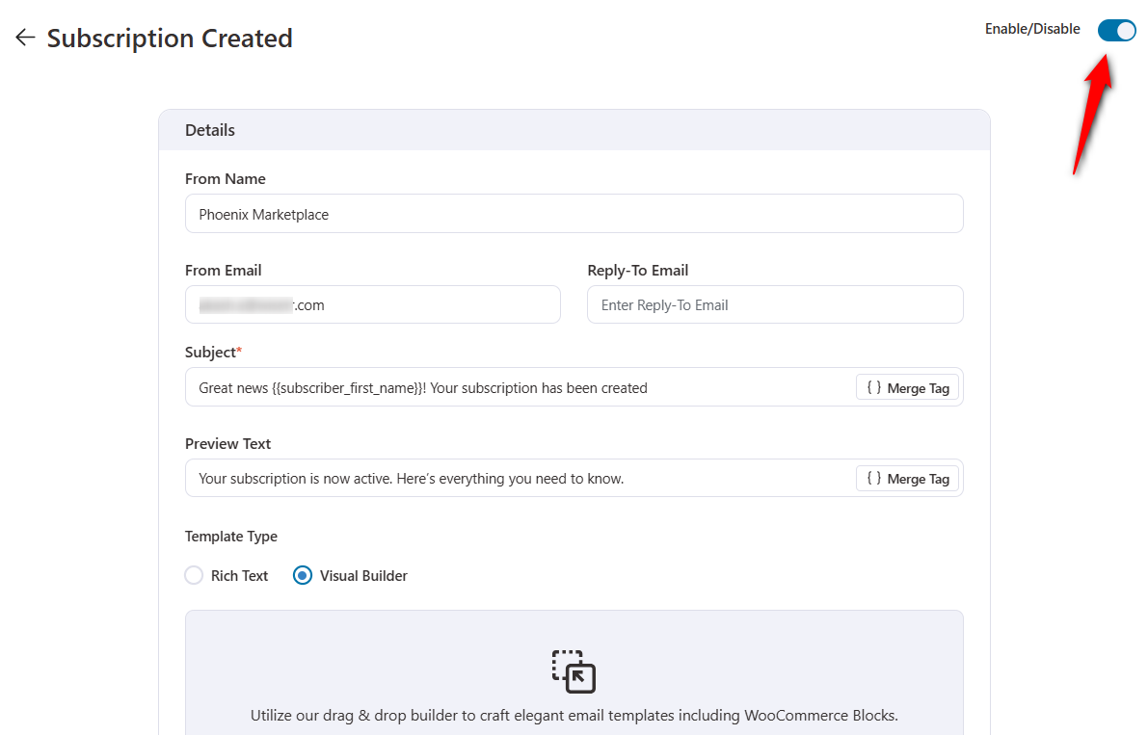Click the Reply-To Email field

[775, 304]
